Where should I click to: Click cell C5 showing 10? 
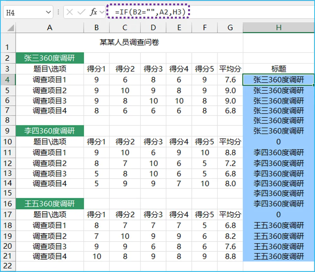point(125,90)
